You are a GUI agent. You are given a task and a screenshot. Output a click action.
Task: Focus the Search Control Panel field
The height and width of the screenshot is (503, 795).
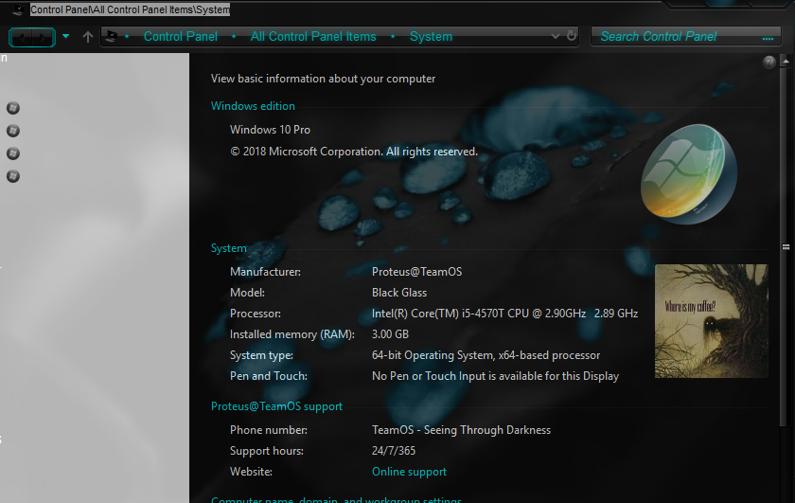(x=685, y=37)
